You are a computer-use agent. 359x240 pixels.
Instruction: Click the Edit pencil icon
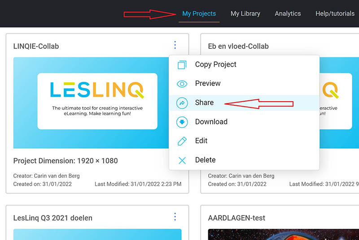point(182,141)
